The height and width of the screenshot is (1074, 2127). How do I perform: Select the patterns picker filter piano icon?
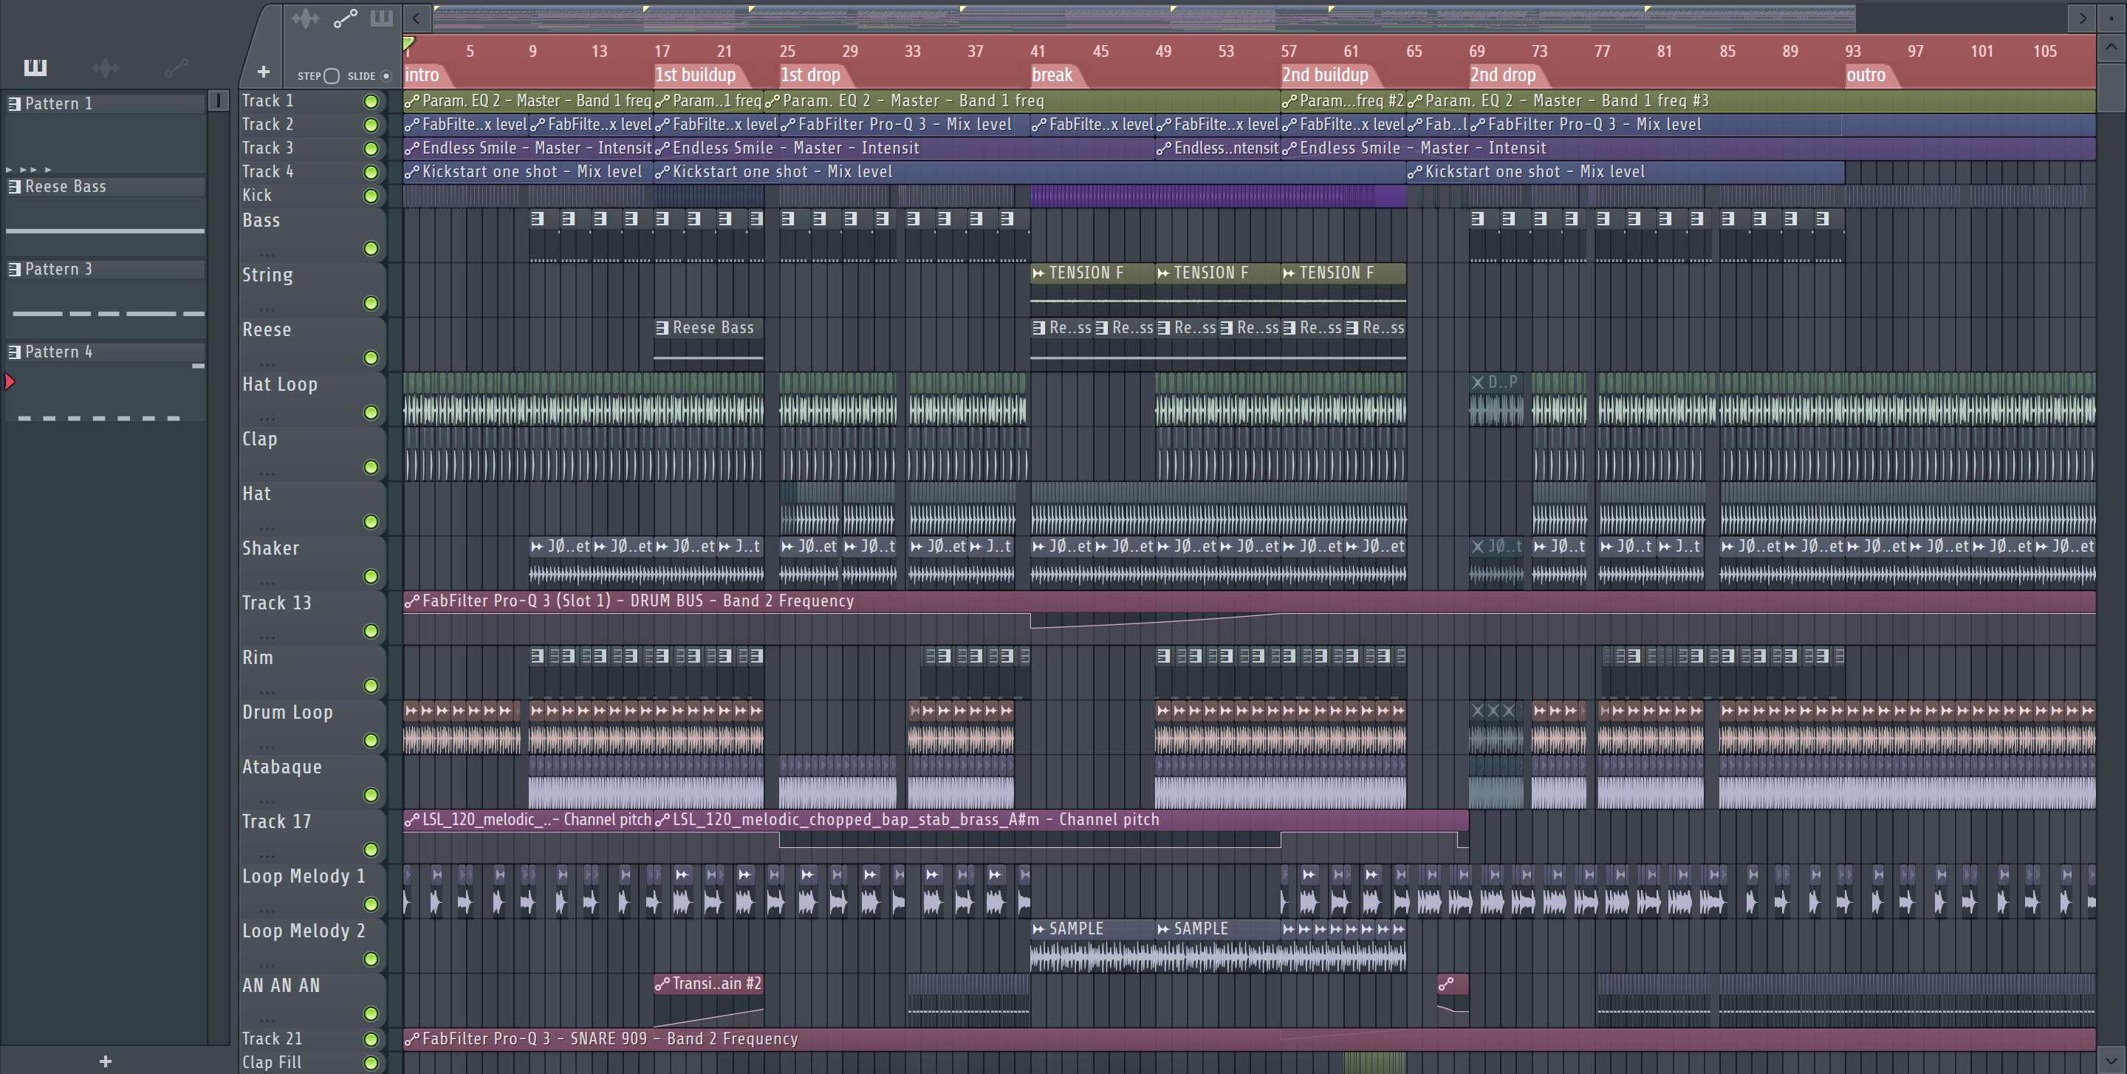(x=35, y=68)
